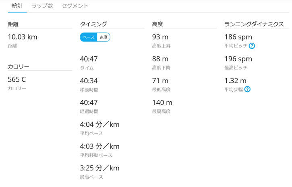This screenshot has height=187, width=292.
Task: Click the 196 spm 最高ピッチ value
Action: [x=238, y=59]
